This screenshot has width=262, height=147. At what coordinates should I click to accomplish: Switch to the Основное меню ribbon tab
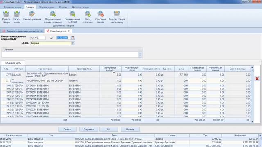pyautogui.click(x=12, y=7)
